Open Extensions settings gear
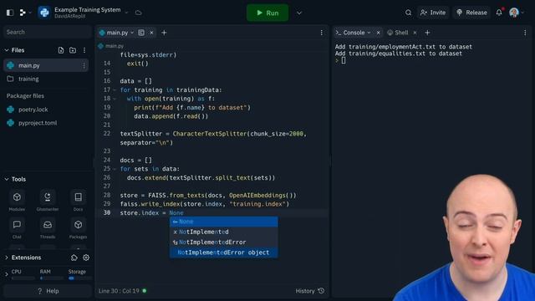Screen dimensions: 535x301 coord(86,258)
